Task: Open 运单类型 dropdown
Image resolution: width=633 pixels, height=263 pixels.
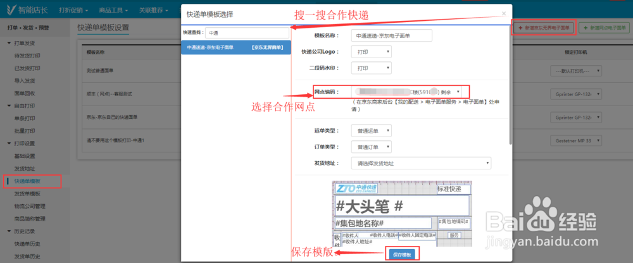Action: tap(372, 131)
